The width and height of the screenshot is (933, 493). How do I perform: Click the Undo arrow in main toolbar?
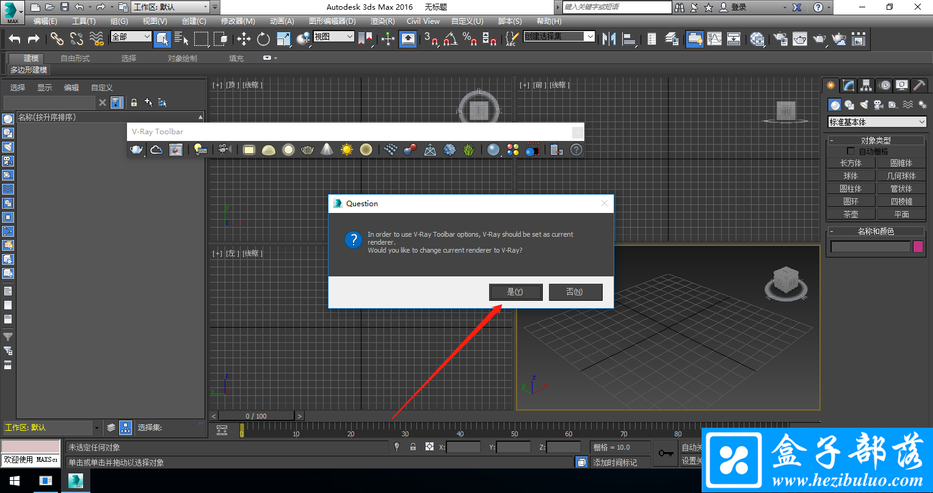click(x=15, y=39)
